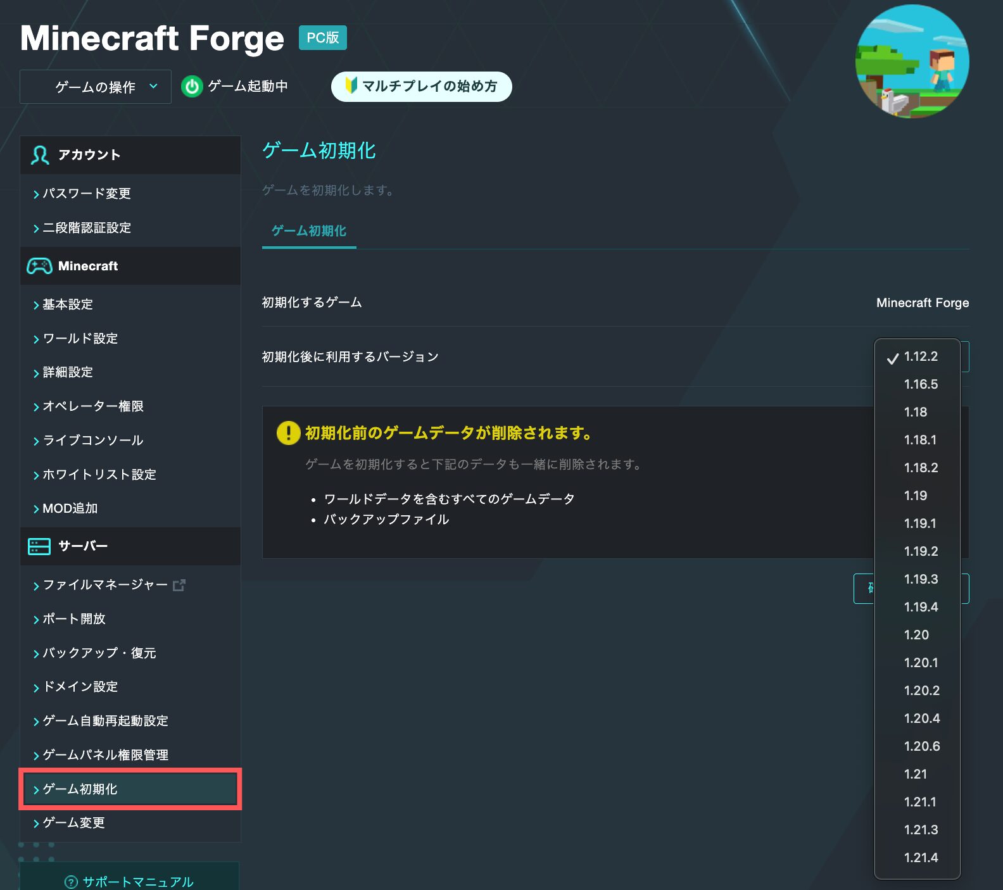Open 詳細設定 in sidebar
Viewport: 1003px width, 890px height.
click(68, 372)
